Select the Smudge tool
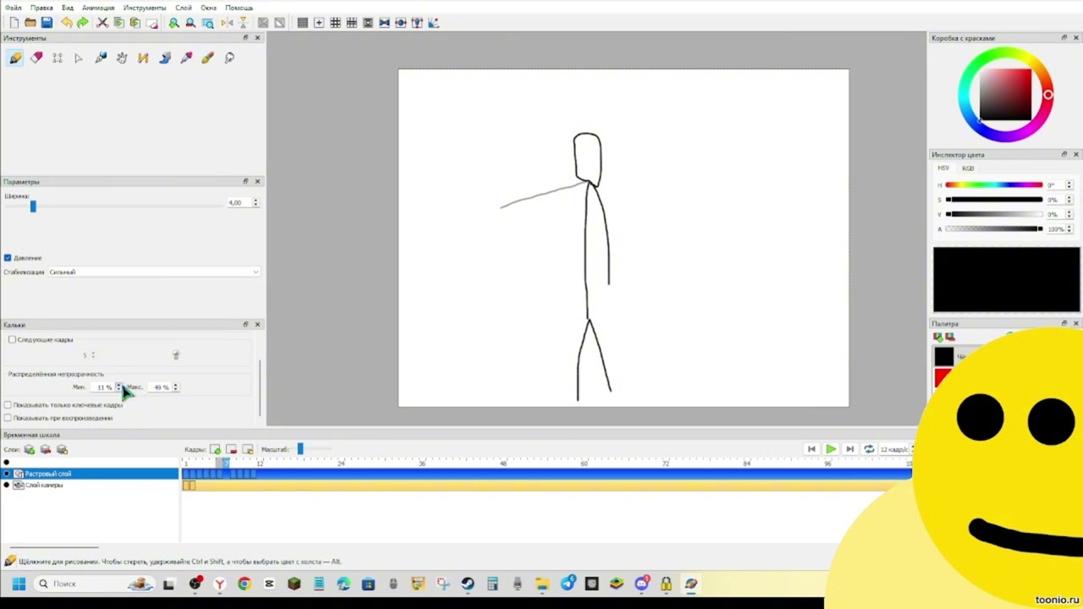 (x=229, y=58)
